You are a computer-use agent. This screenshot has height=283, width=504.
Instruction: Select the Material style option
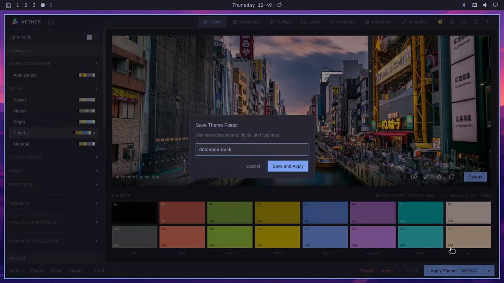54,144
